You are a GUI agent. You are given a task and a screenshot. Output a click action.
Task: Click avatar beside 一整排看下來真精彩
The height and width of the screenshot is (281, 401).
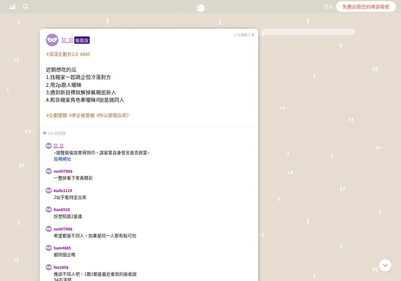pyautogui.click(x=49, y=171)
